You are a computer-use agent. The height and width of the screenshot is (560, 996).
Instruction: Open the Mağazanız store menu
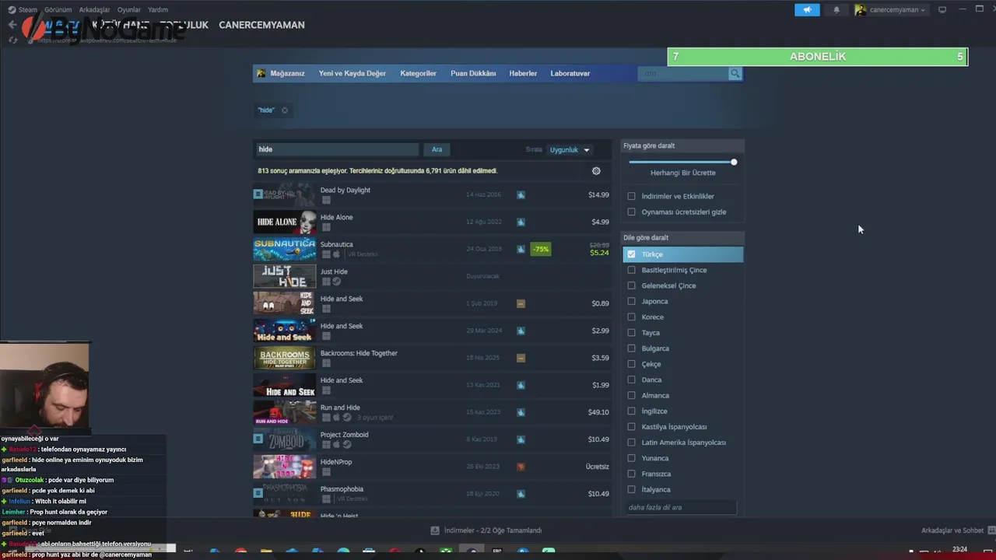(287, 73)
